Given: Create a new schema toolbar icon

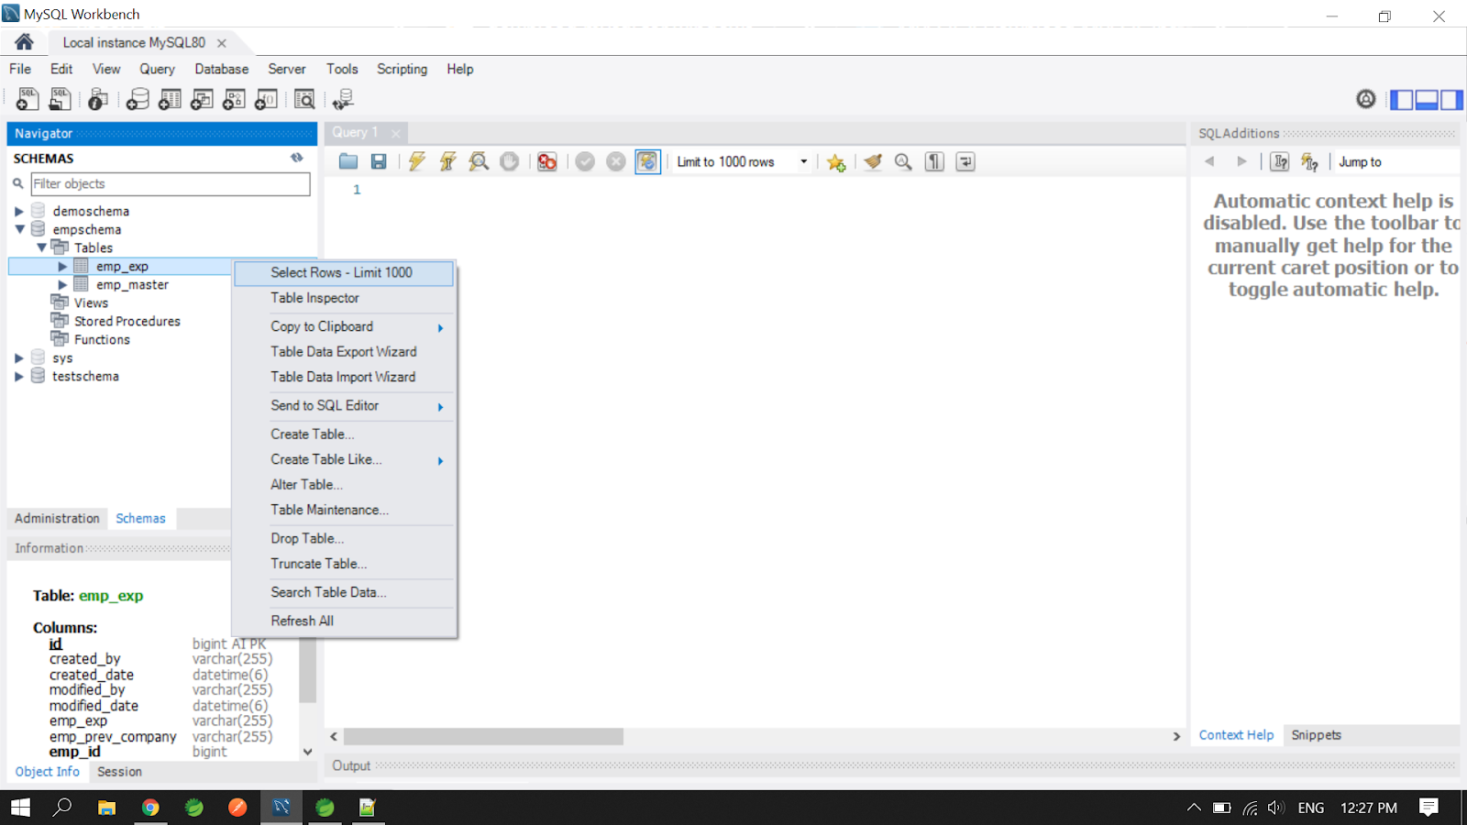Looking at the screenshot, I should (138, 99).
